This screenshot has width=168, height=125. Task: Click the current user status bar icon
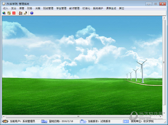tap(5, 121)
